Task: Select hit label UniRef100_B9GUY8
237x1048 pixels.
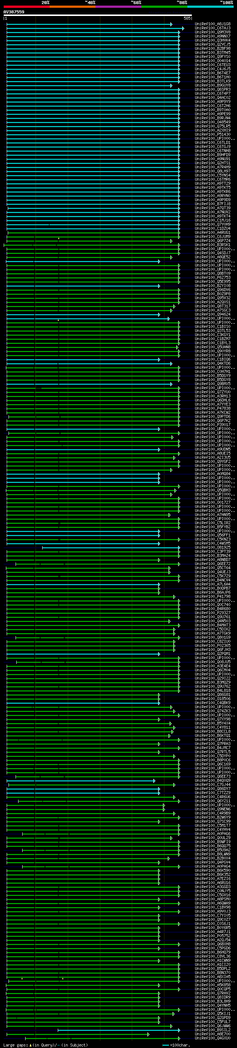Action: [213, 86]
